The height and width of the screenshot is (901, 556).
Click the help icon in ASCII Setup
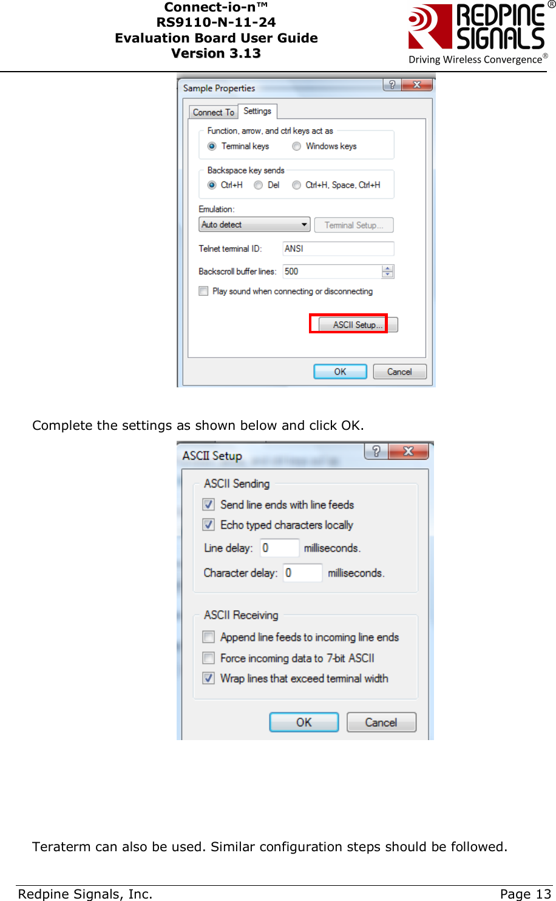tap(376, 451)
